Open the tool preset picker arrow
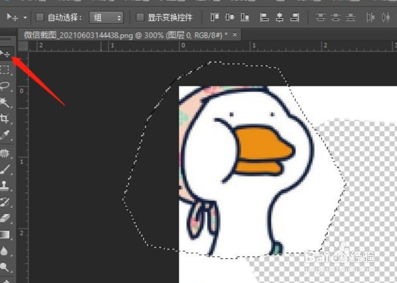Viewport: 397px width, 283px height. click(25, 18)
